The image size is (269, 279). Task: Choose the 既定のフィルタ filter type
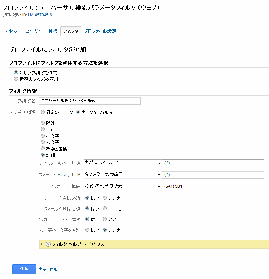tap(42, 112)
